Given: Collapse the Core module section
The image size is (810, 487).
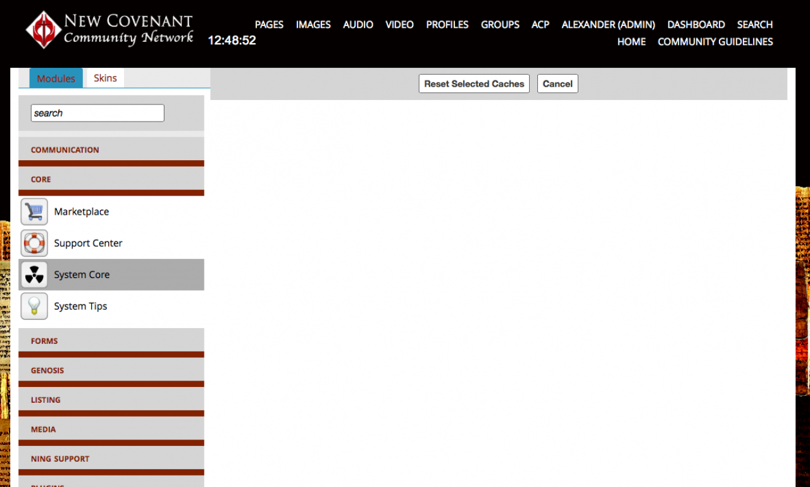Looking at the screenshot, I should pyautogui.click(x=111, y=179).
